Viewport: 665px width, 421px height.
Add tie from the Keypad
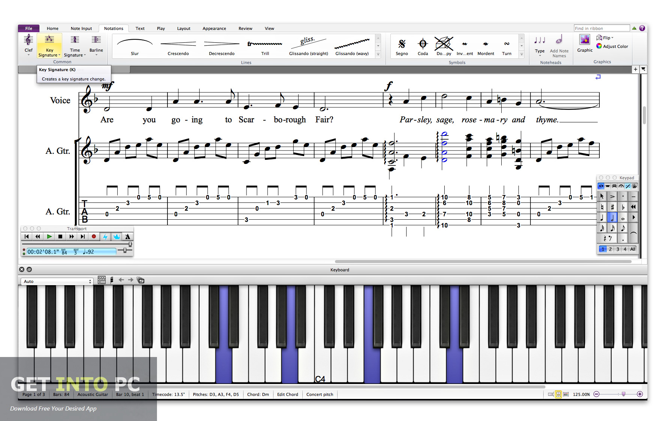click(x=633, y=233)
